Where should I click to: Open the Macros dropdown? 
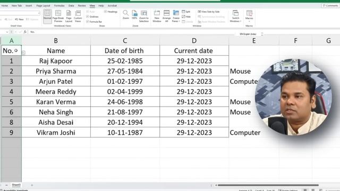(x=249, y=16)
